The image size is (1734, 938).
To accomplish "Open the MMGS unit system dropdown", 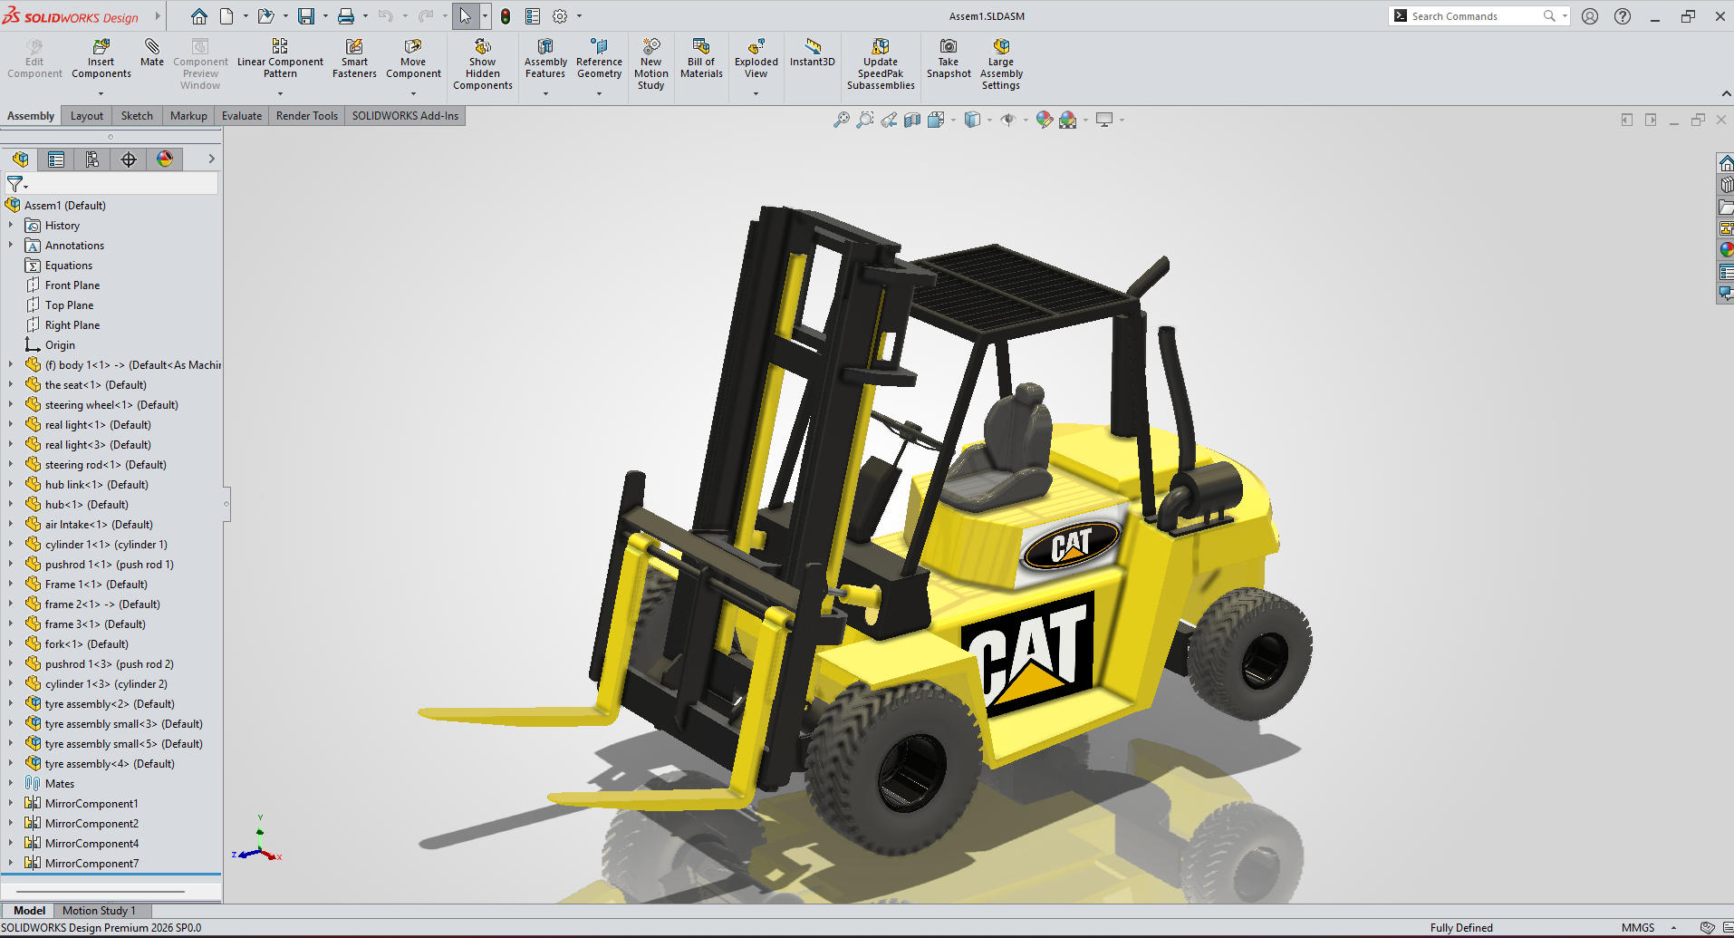I will click(1673, 928).
